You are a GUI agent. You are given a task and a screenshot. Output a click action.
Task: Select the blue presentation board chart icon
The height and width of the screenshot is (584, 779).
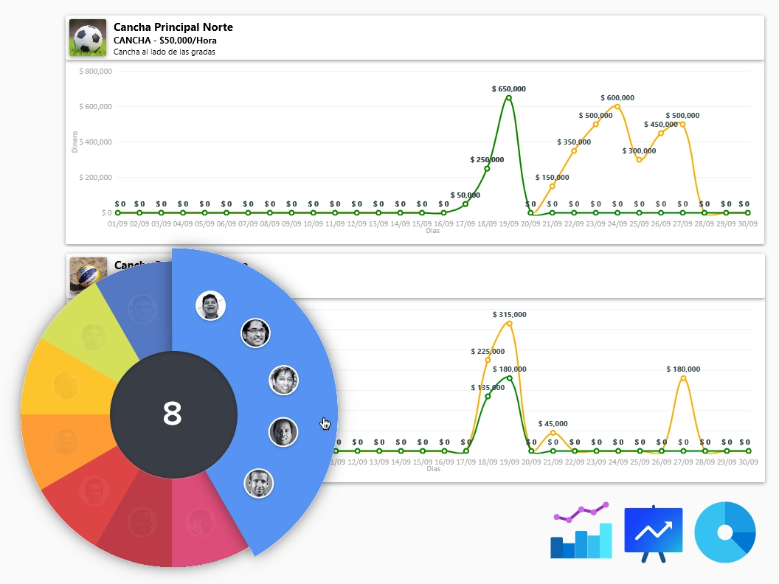coord(654,532)
